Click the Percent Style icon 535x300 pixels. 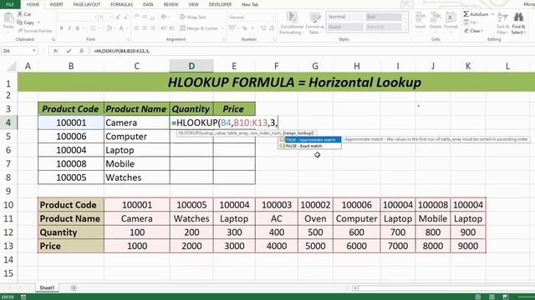[x=245, y=28]
